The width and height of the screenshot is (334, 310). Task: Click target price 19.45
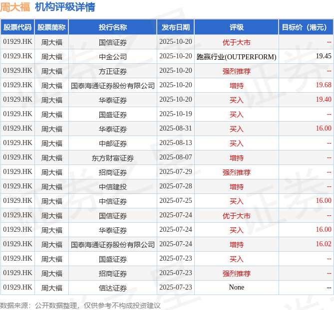tap(324, 56)
